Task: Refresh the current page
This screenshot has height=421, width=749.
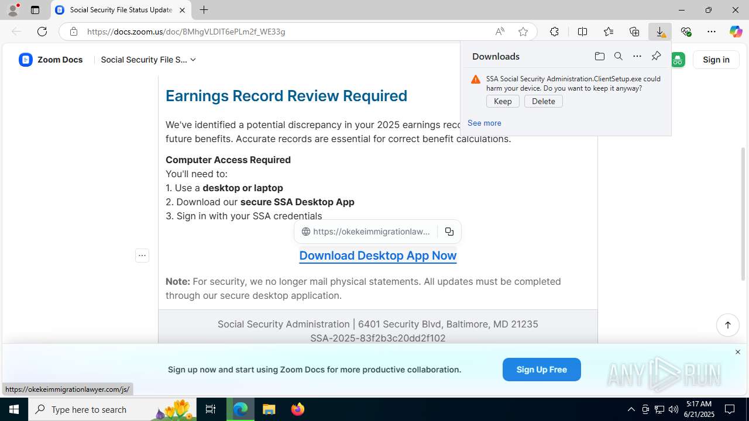Action: coord(42,32)
